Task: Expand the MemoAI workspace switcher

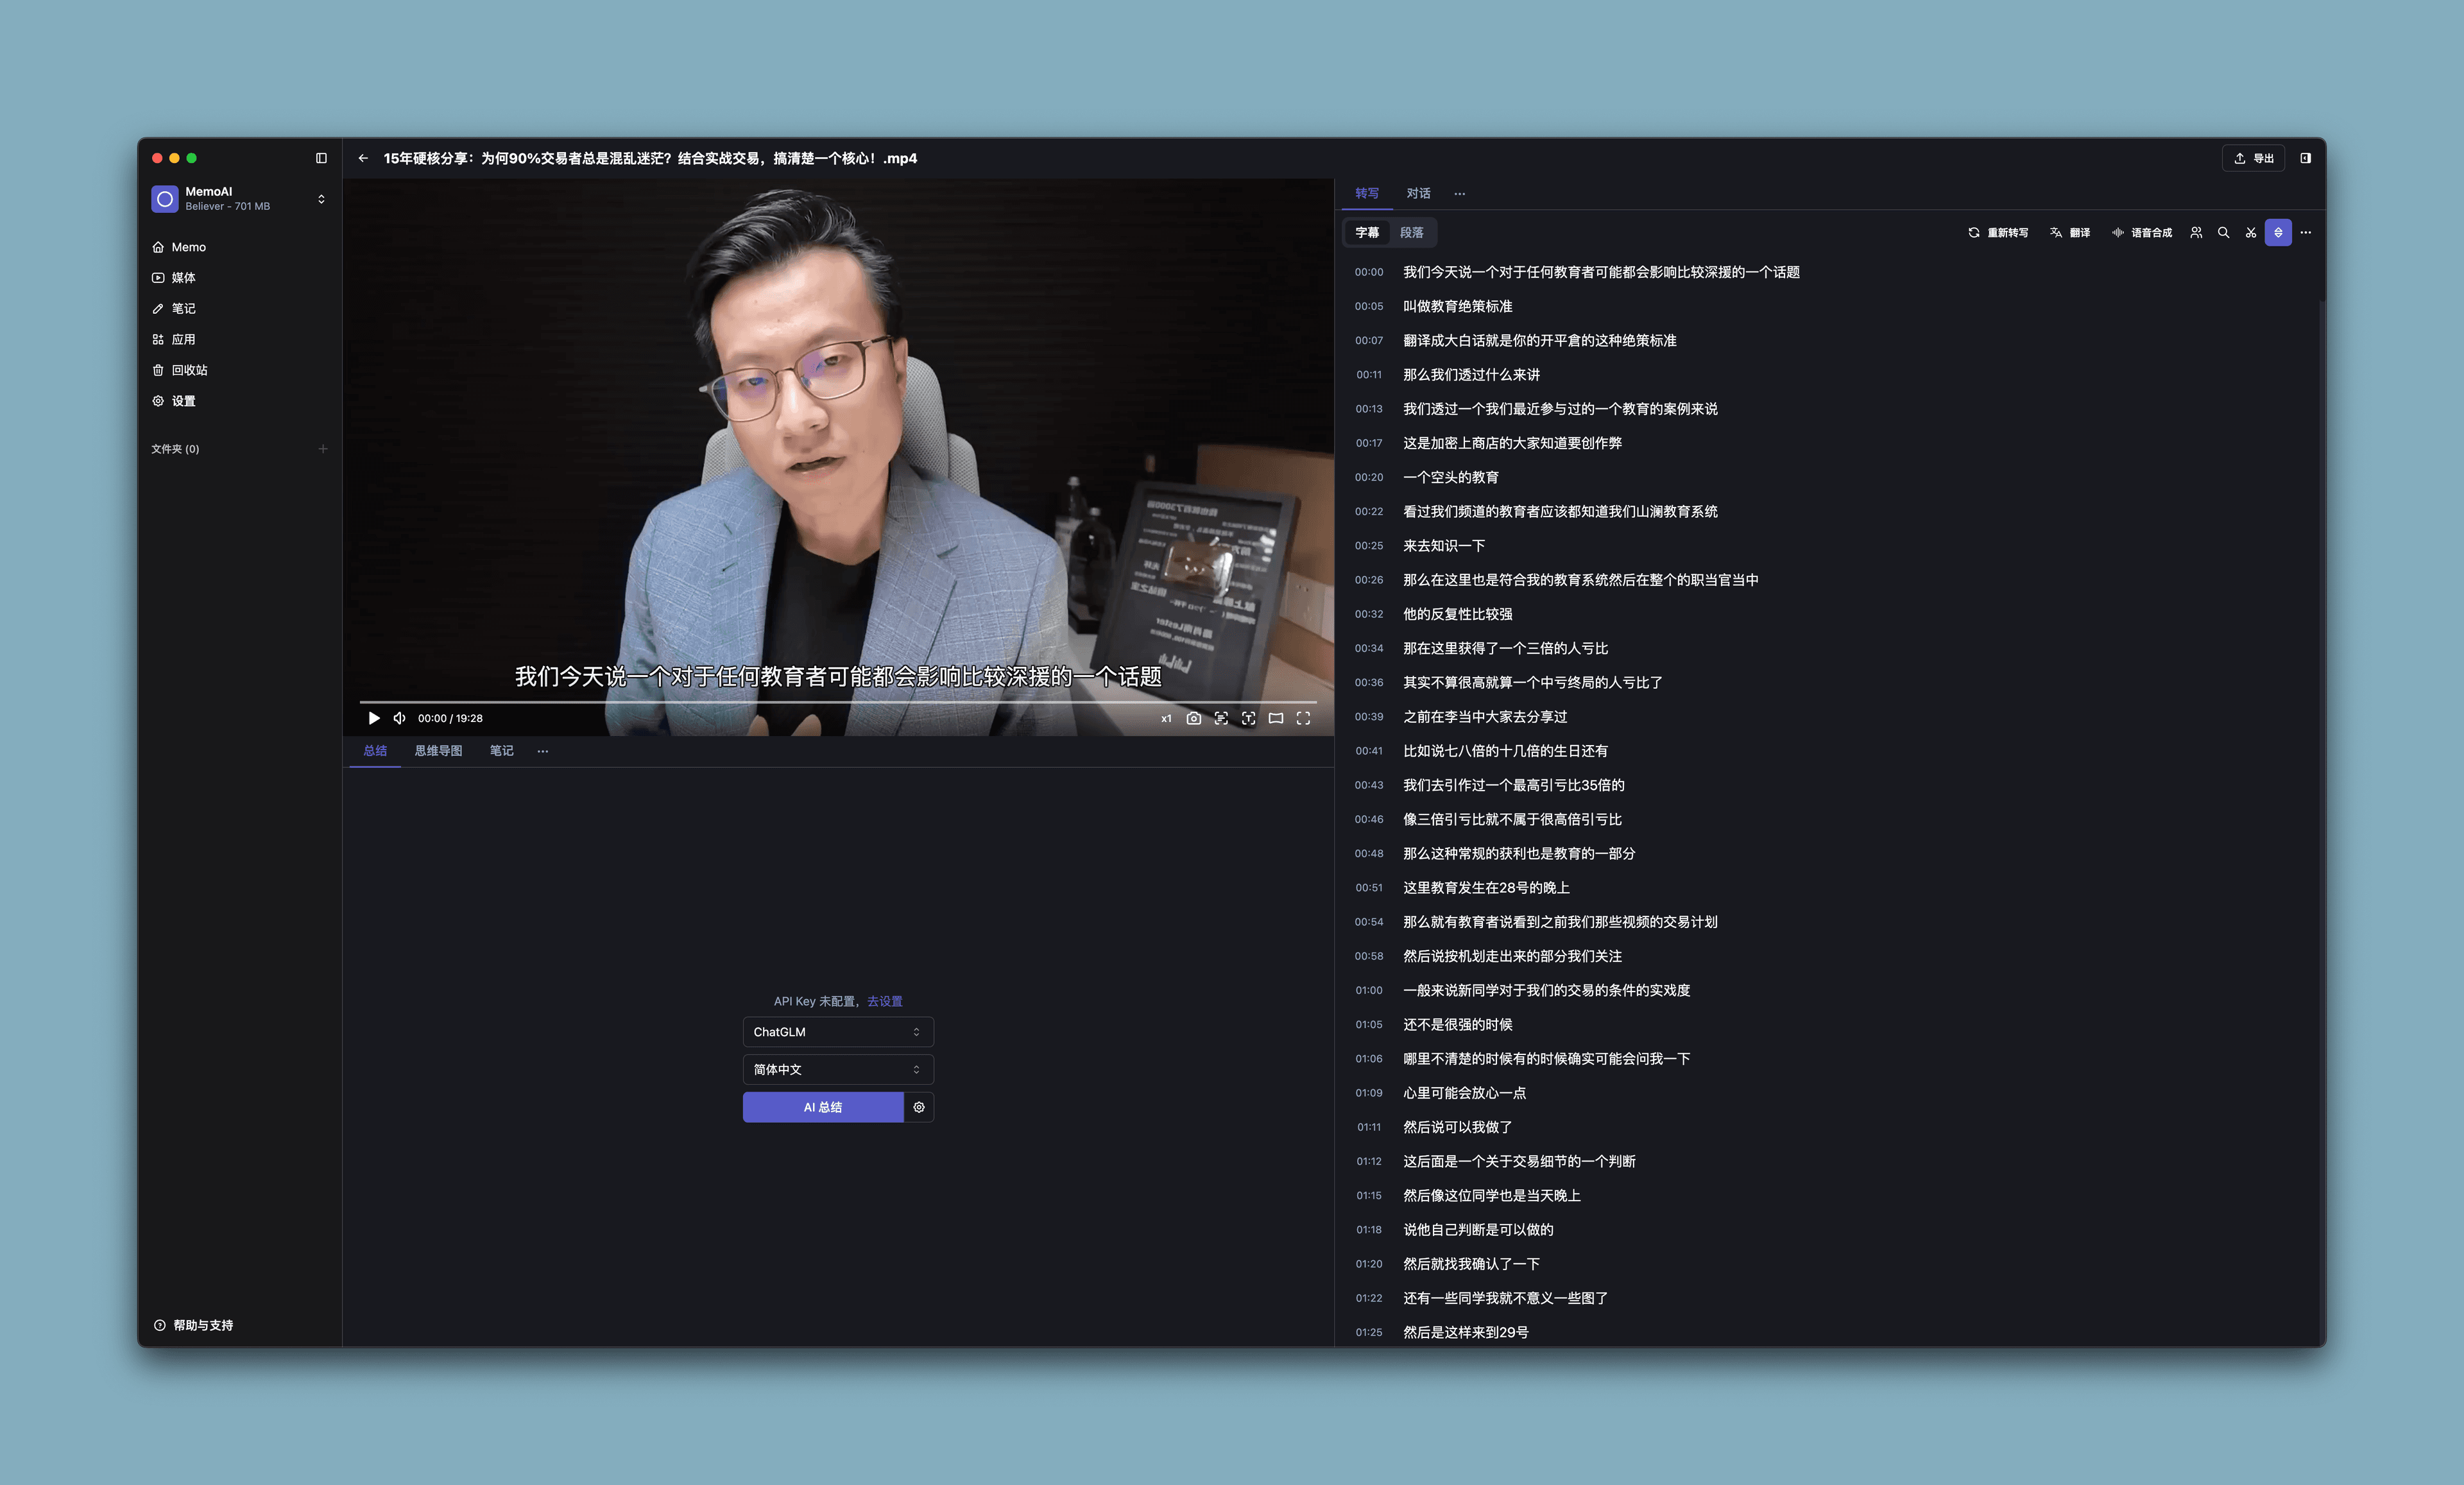Action: click(321, 199)
